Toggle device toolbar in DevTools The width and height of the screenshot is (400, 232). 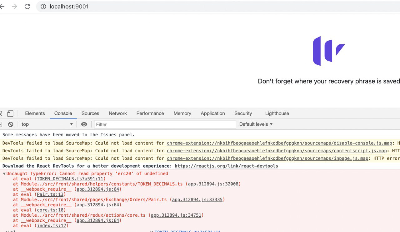coord(10,113)
